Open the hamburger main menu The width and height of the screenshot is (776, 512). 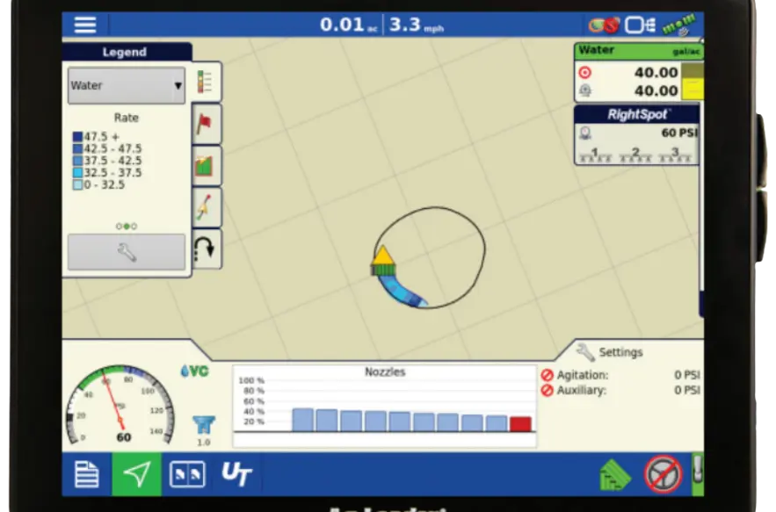coord(85,25)
